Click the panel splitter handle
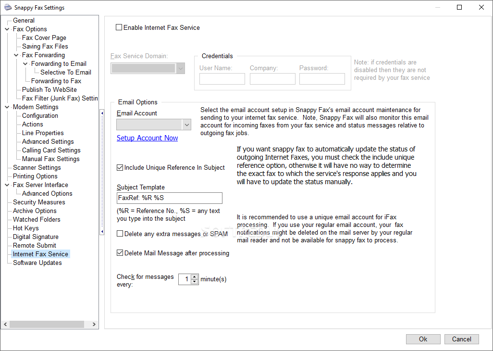The height and width of the screenshot is (351, 493). [101, 172]
